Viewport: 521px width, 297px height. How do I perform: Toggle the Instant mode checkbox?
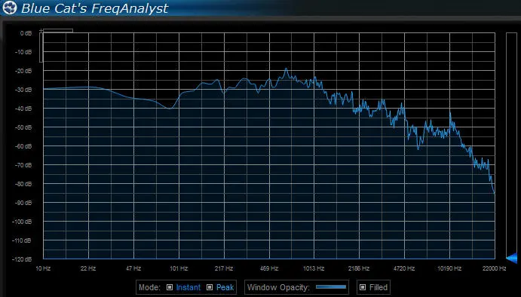170,287
